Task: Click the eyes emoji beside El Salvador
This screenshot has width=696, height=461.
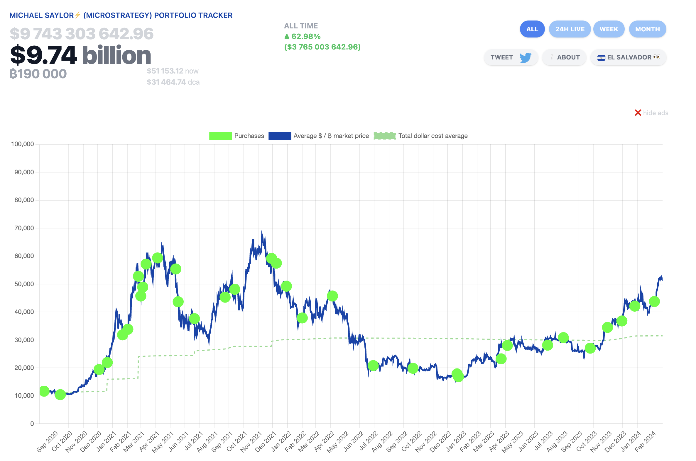Action: tap(656, 57)
